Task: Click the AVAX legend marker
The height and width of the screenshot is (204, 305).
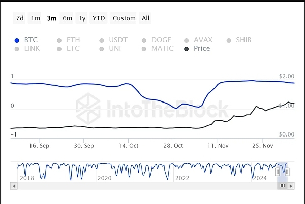Action: pos(187,40)
